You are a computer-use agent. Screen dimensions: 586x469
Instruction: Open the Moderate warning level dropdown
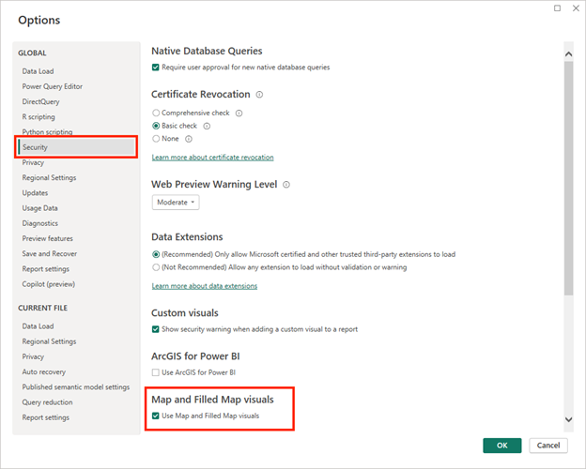176,202
